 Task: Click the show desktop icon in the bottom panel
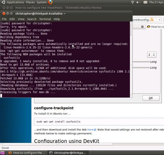click(x=2, y=153)
